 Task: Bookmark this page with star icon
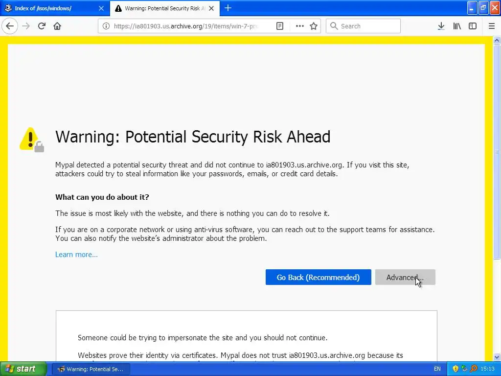(x=314, y=26)
